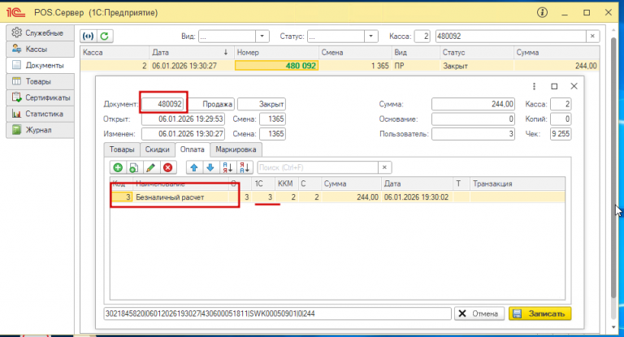Click the Сумма field showing 244,00
The height and width of the screenshot is (337, 624).
(473, 104)
